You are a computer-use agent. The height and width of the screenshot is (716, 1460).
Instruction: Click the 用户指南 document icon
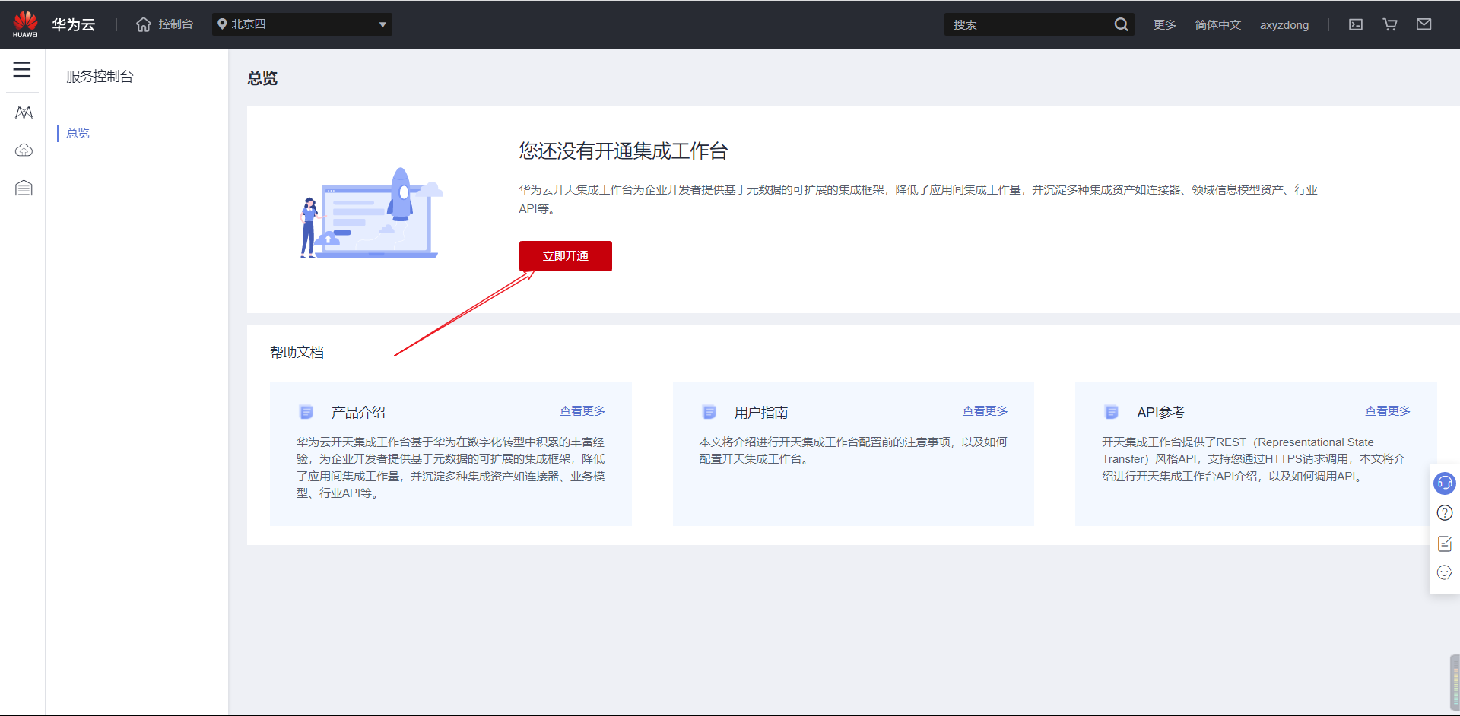[709, 412]
